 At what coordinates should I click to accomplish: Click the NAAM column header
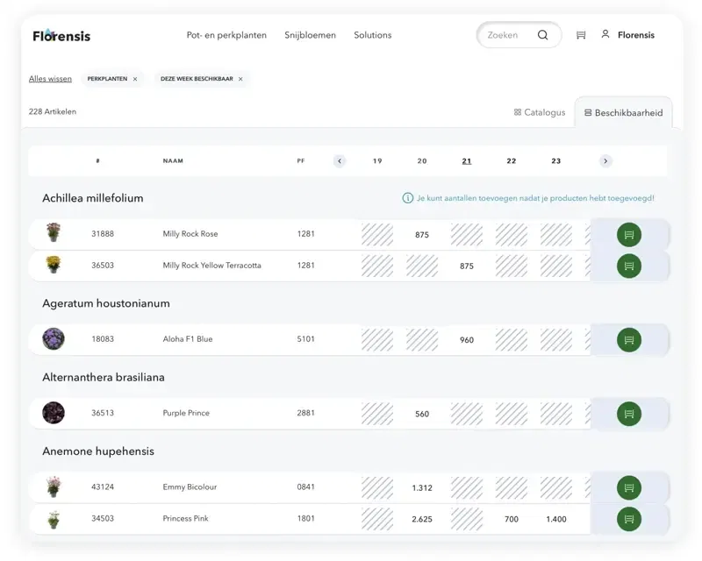pyautogui.click(x=173, y=161)
